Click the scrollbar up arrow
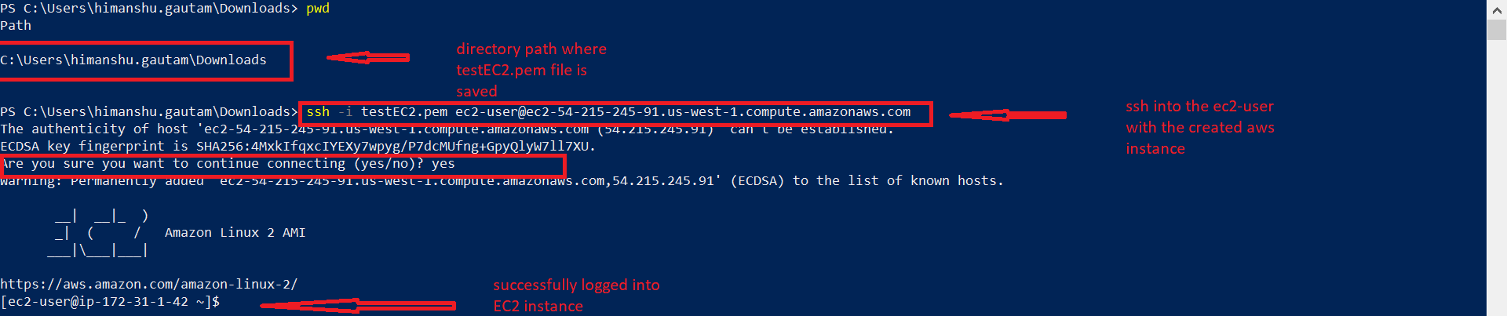1507x316 pixels. [1497, 9]
